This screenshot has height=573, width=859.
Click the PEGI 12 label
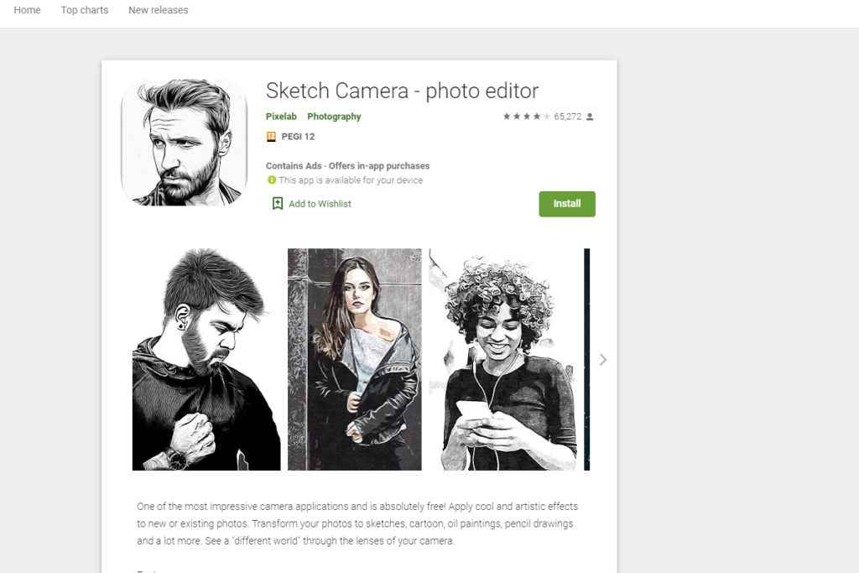click(x=298, y=137)
